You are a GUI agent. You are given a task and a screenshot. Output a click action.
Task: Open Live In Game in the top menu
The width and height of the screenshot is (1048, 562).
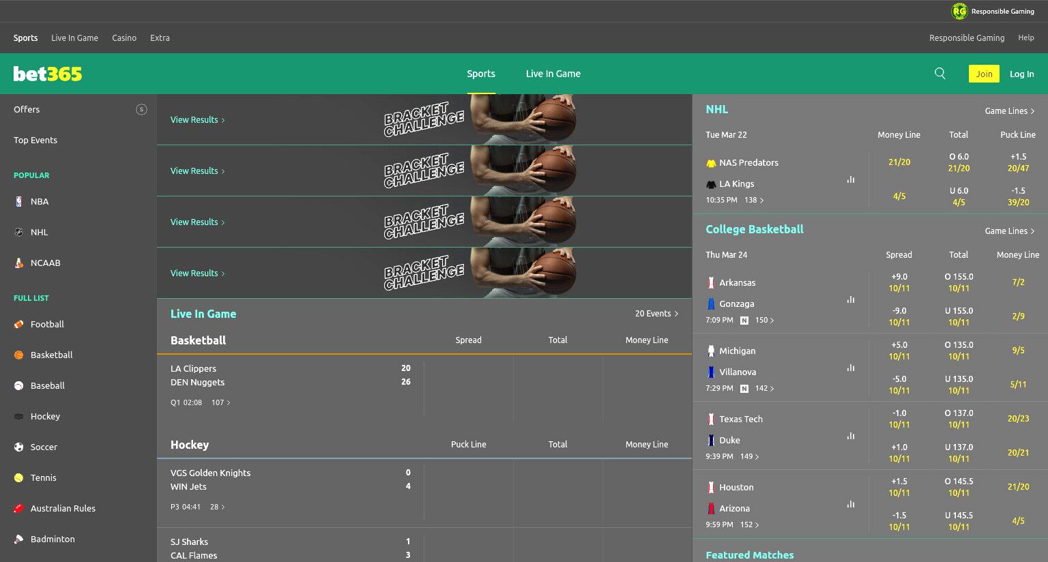pyautogui.click(x=74, y=38)
